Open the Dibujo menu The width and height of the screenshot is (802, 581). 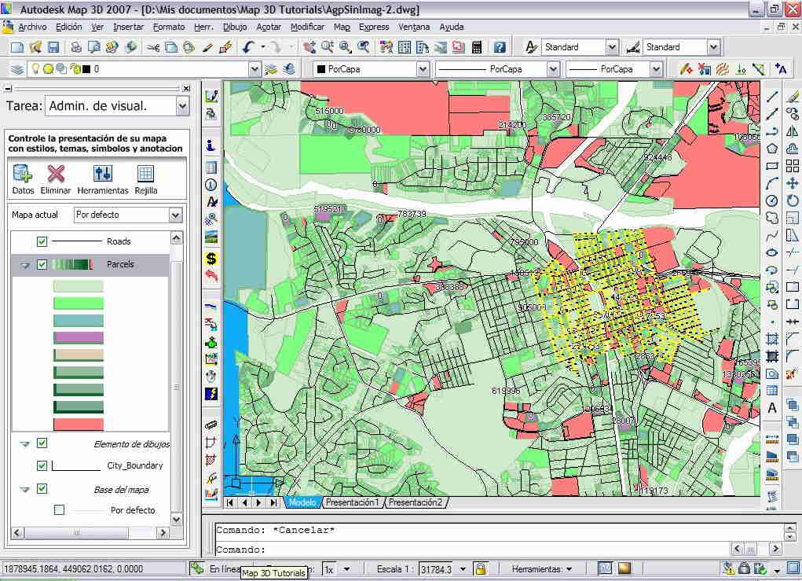234,27
